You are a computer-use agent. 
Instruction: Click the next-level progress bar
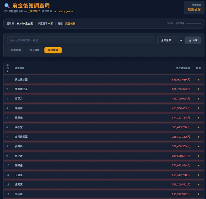(x=193, y=23)
